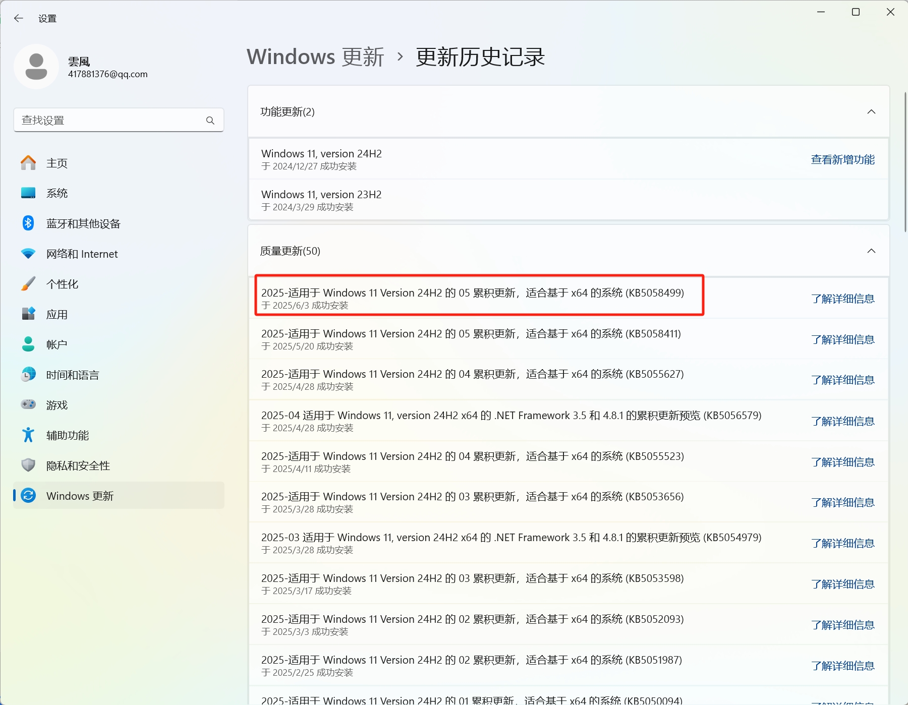Screen dimensions: 908x705
Task: Click inside the 查找设置 search box
Action: (119, 120)
